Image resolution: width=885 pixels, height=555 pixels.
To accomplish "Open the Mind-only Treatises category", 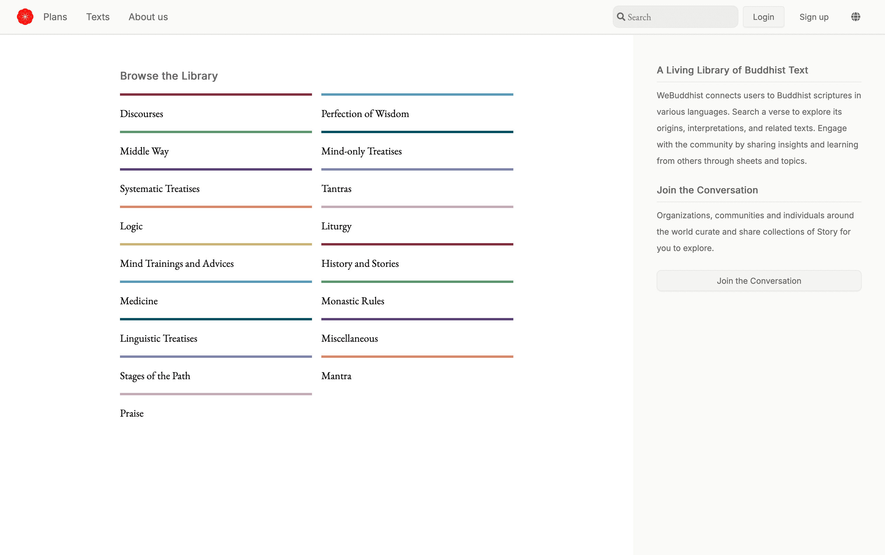I will tap(361, 151).
